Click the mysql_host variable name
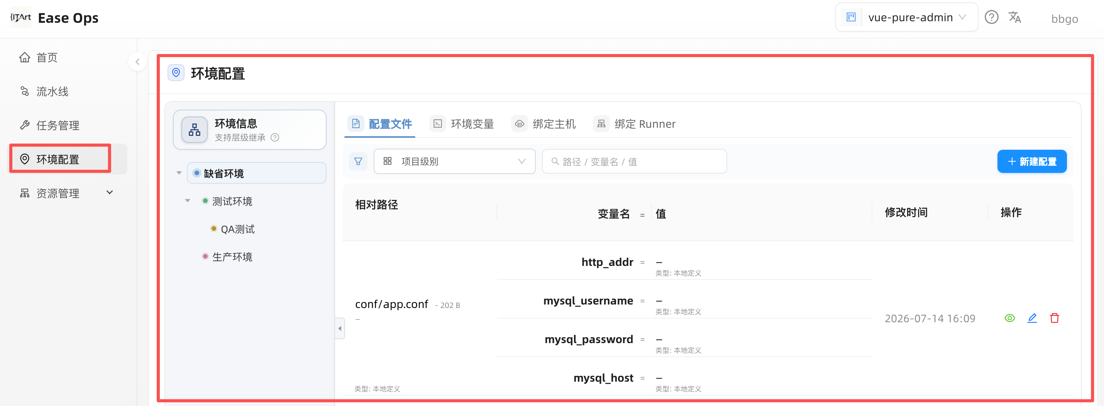1104x406 pixels. pos(603,378)
